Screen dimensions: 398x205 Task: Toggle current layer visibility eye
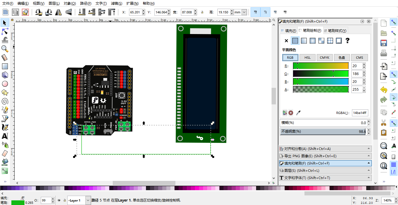pyautogui.click(x=59, y=200)
